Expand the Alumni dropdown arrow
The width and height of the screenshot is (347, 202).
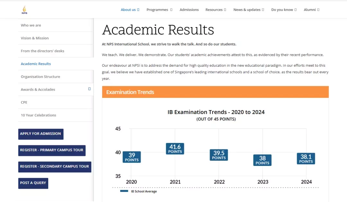[318, 10]
